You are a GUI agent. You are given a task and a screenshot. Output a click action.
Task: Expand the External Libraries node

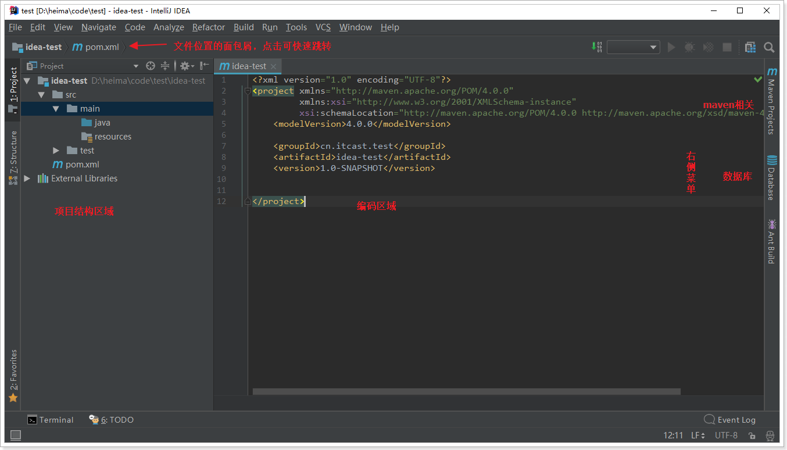click(27, 178)
